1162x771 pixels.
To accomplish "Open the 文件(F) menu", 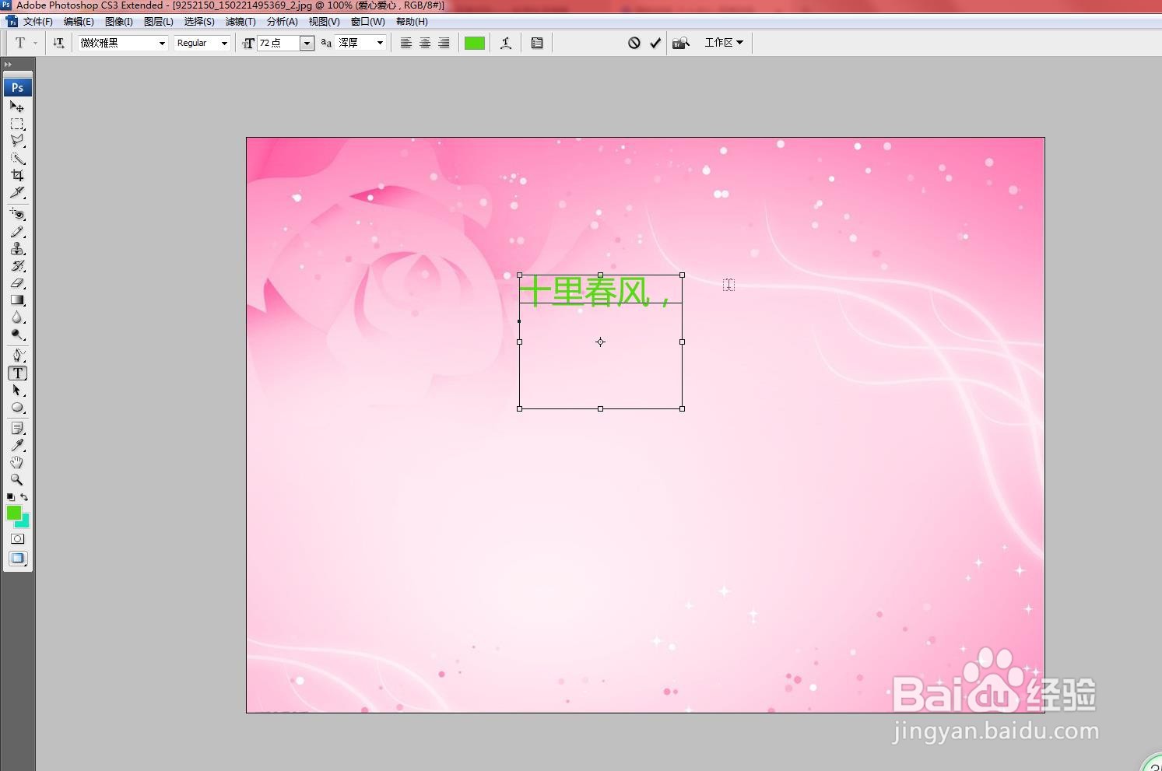I will click(37, 22).
